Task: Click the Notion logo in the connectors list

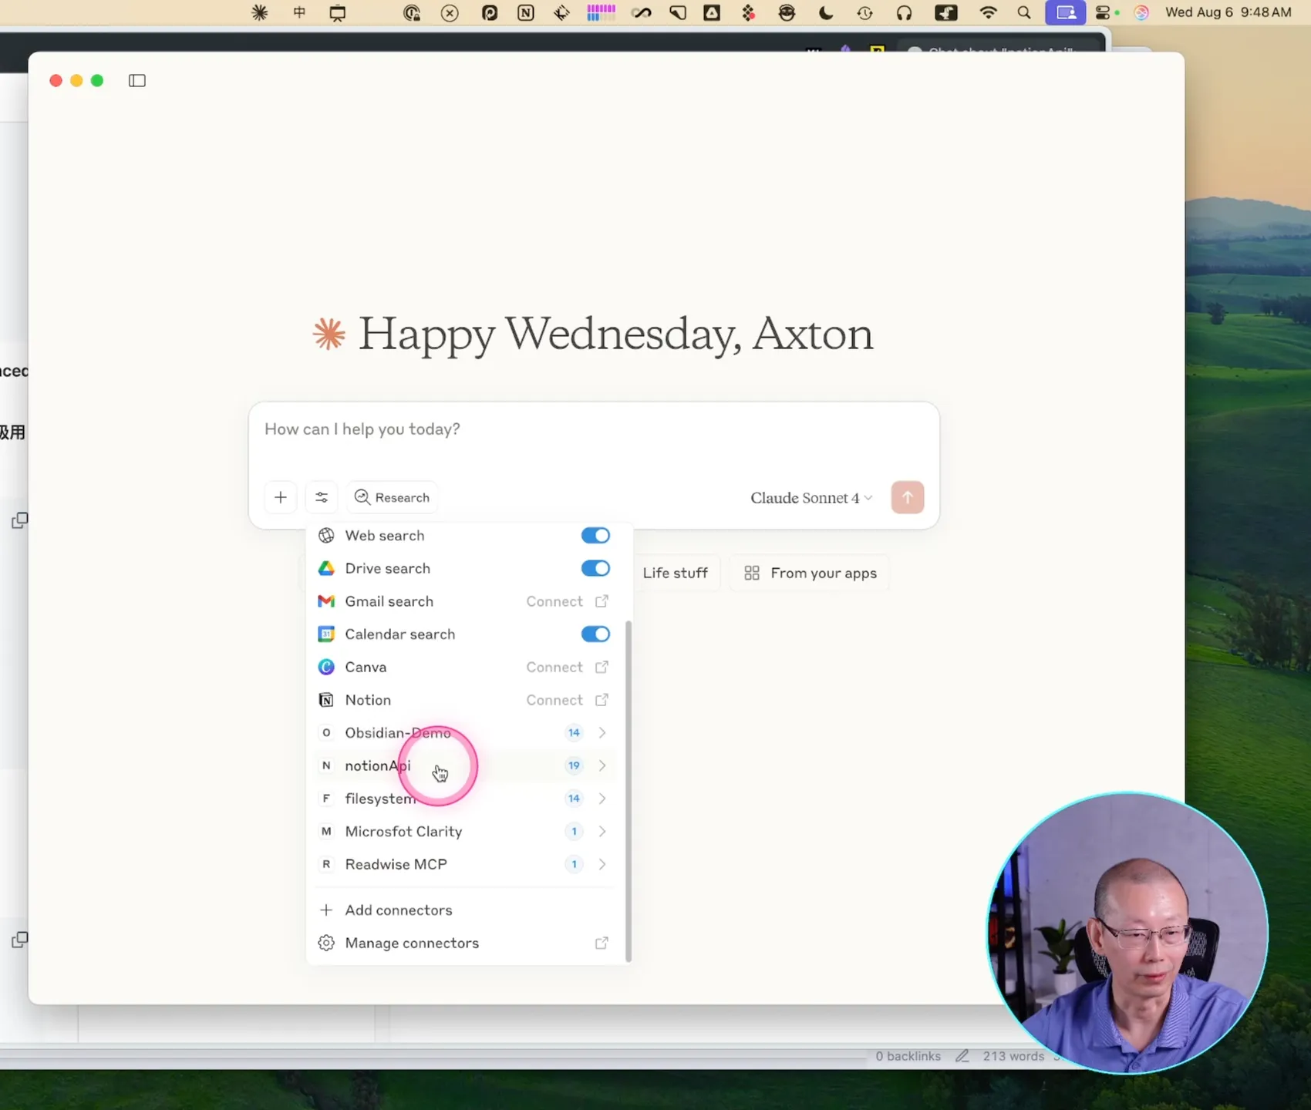Action: coord(326,700)
